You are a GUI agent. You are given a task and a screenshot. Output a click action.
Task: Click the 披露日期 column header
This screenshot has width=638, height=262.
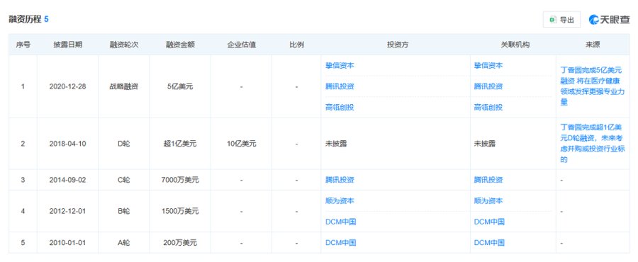tap(67, 45)
